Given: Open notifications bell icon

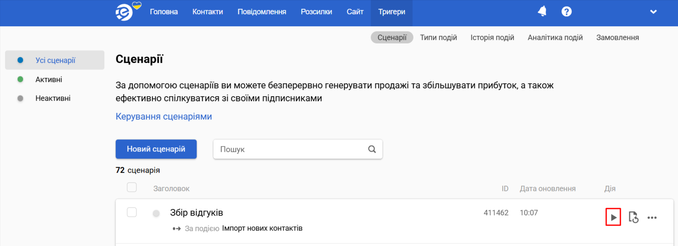Looking at the screenshot, I should (x=542, y=11).
